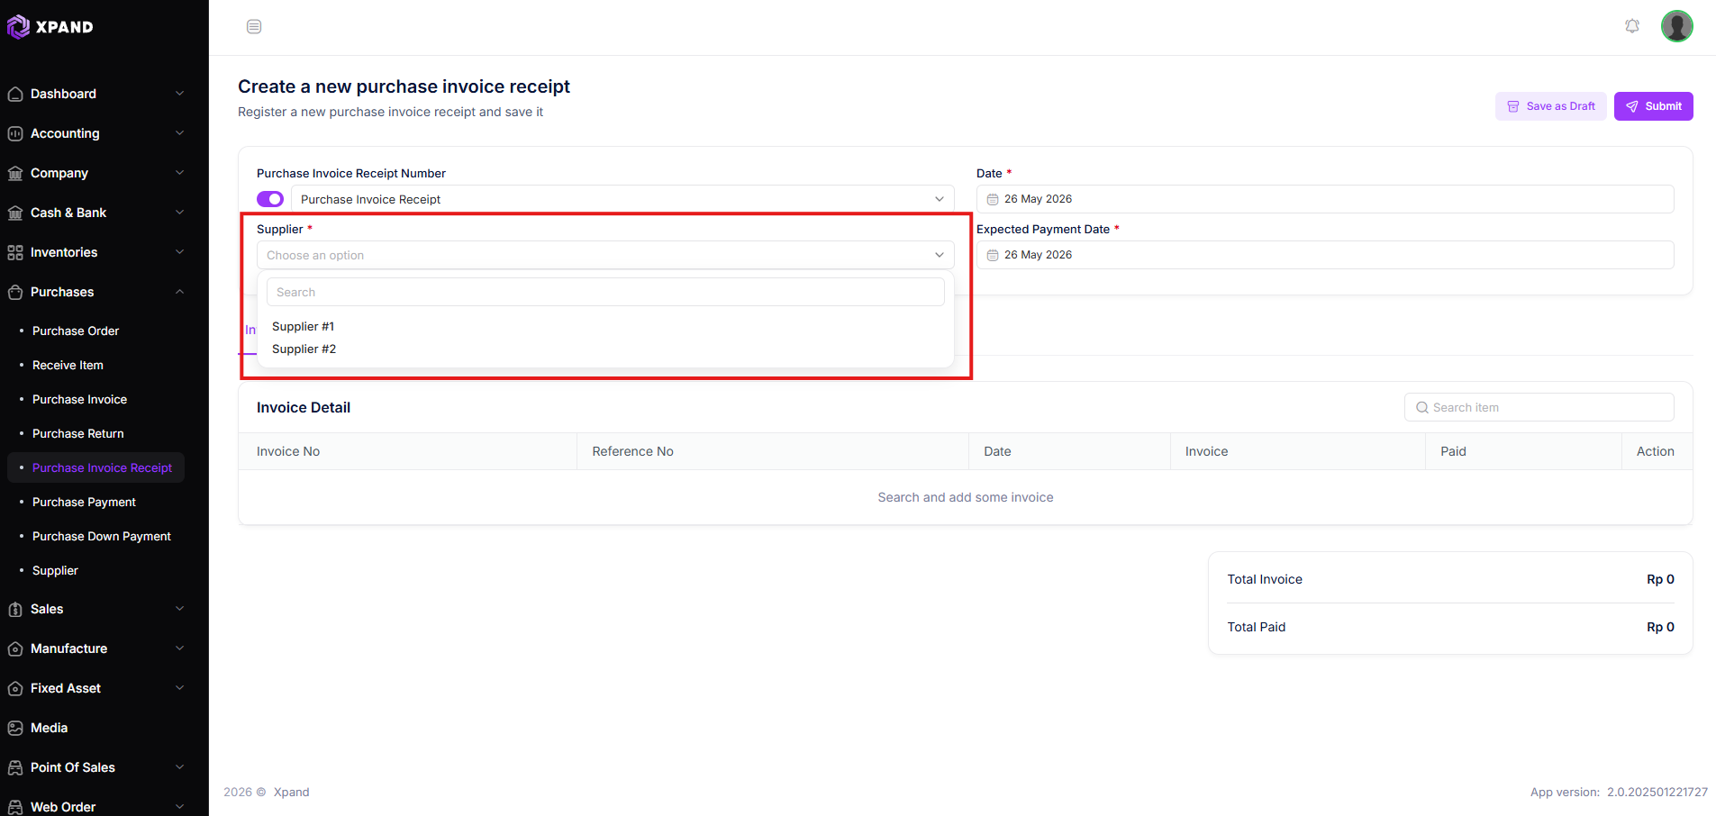Image resolution: width=1716 pixels, height=816 pixels.
Task: Click the Save as Draft button
Action: [1551, 106]
